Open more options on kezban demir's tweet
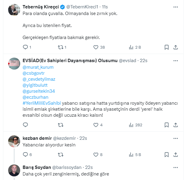This screenshot has height=180, width=190. pos(176,138)
